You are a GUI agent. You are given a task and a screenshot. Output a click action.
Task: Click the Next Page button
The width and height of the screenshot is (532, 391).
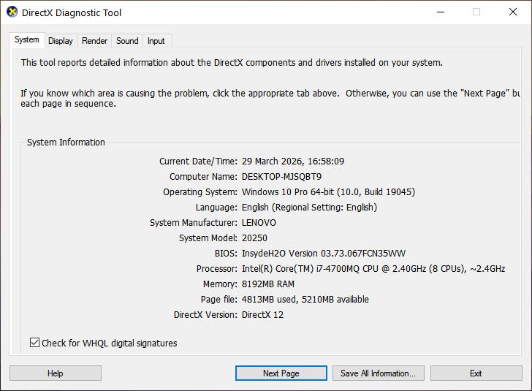tap(281, 373)
